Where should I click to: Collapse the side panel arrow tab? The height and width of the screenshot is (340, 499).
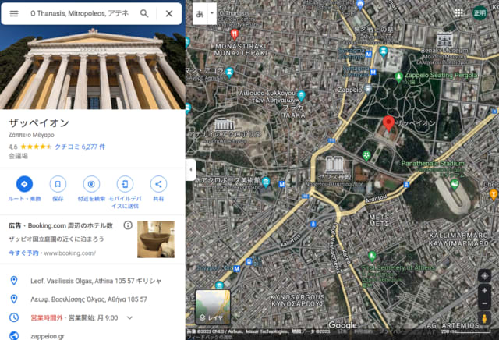[190, 170]
